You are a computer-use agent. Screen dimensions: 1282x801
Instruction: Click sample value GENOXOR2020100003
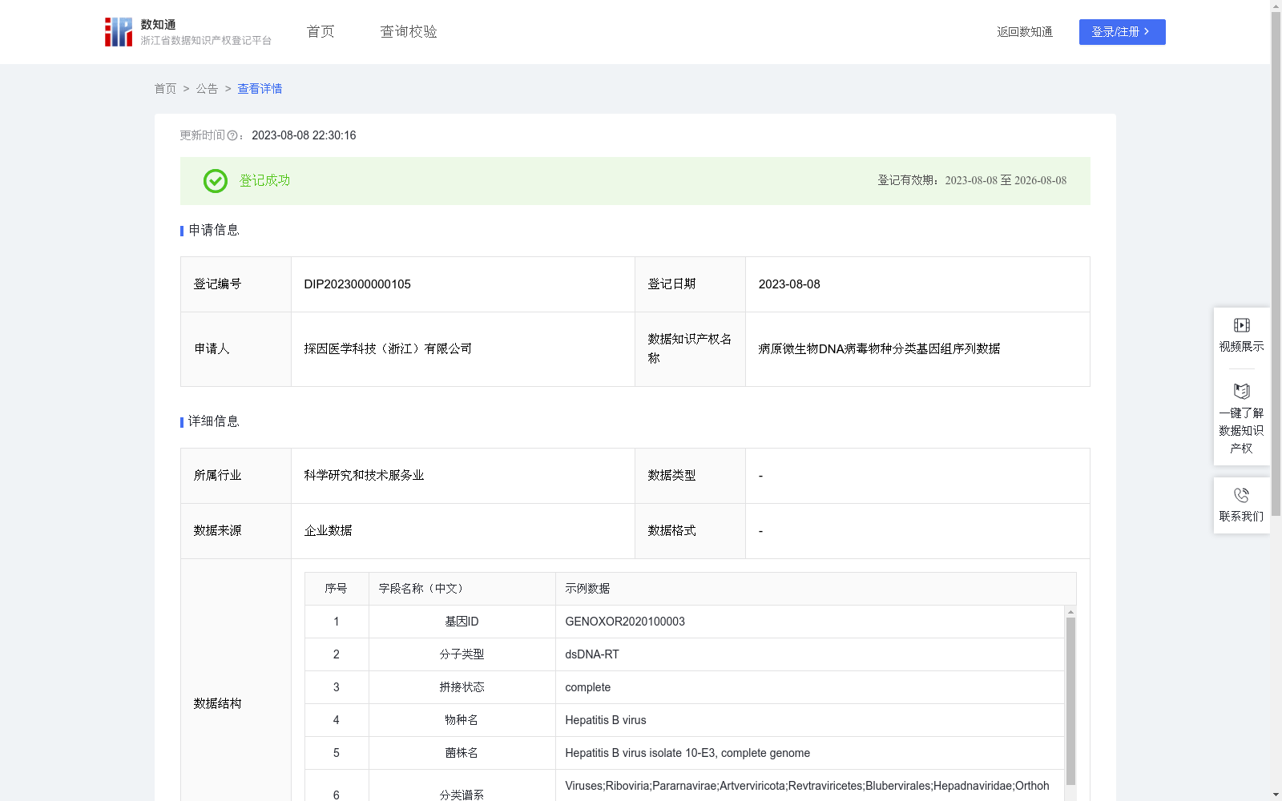tap(625, 622)
